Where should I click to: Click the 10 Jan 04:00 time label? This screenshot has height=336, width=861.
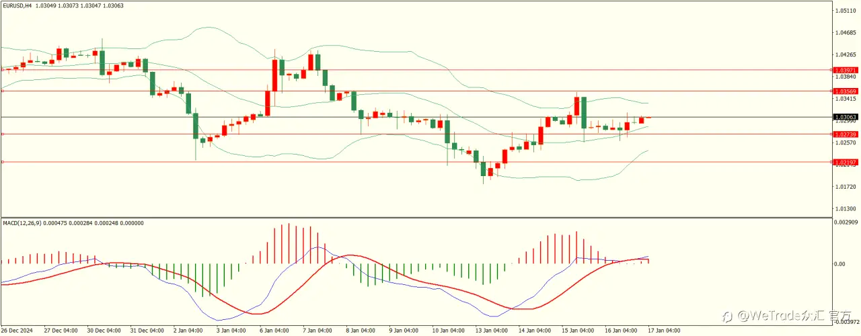tap(447, 331)
